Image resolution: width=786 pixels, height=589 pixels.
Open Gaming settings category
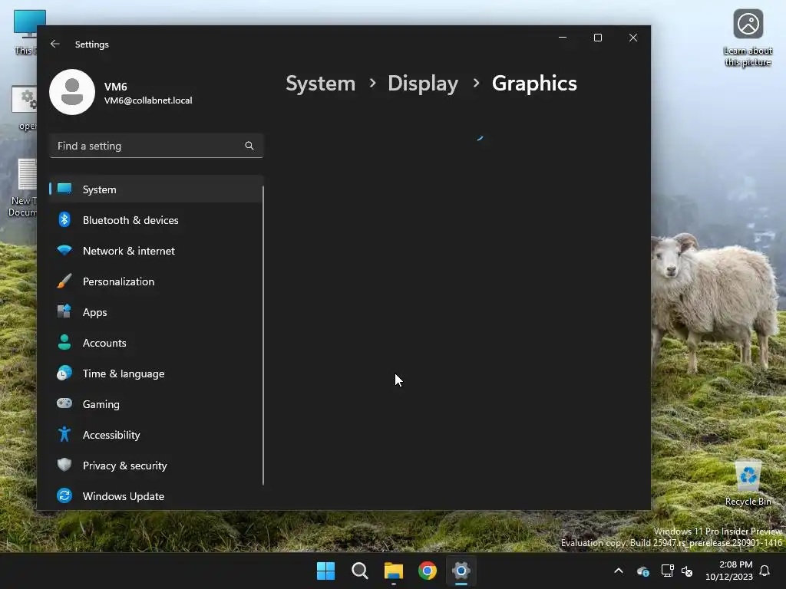click(157, 403)
